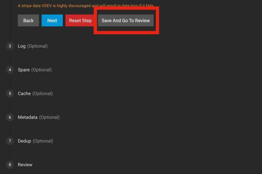Click the Back button
The width and height of the screenshot is (262, 174).
pyautogui.click(x=28, y=21)
